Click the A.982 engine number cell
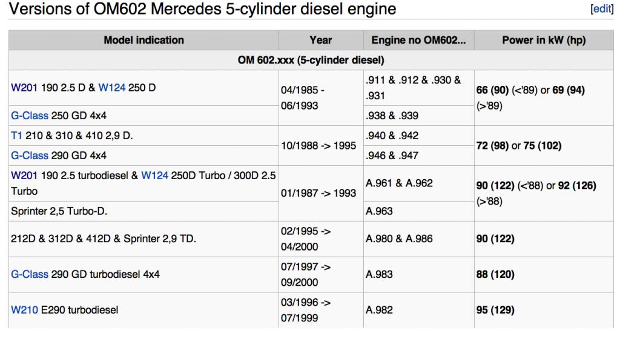This screenshot has height=342, width=620. [x=380, y=310]
